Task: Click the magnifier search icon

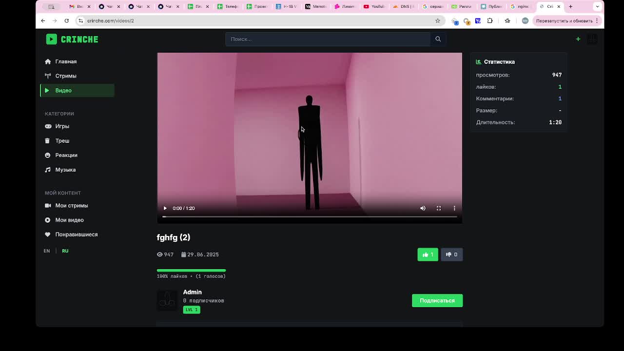Action: 437,39
